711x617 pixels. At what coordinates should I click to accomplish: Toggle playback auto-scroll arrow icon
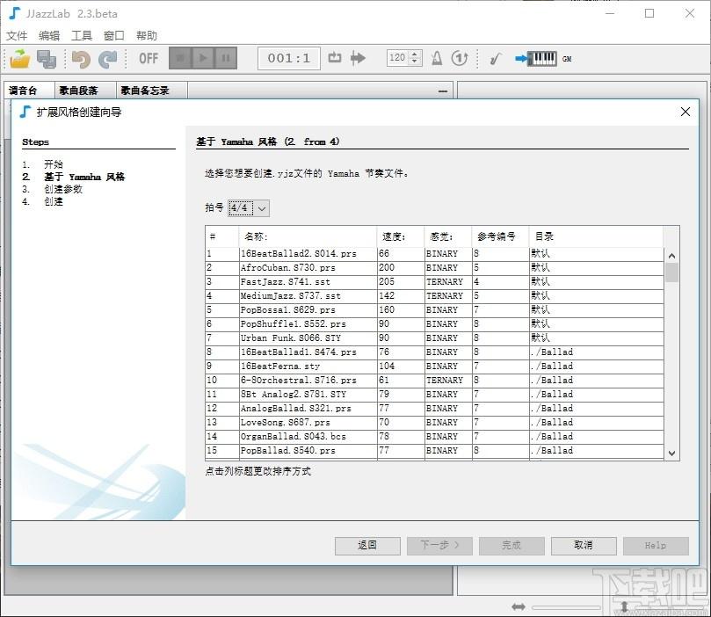coord(358,58)
